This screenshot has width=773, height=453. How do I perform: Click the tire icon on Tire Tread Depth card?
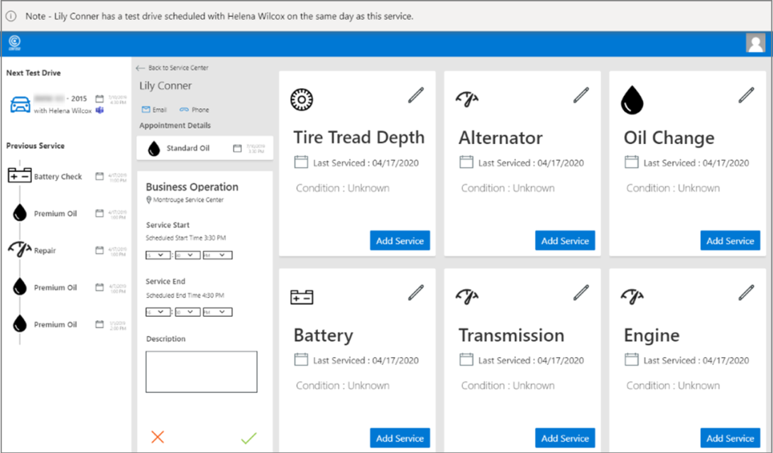pos(302,99)
